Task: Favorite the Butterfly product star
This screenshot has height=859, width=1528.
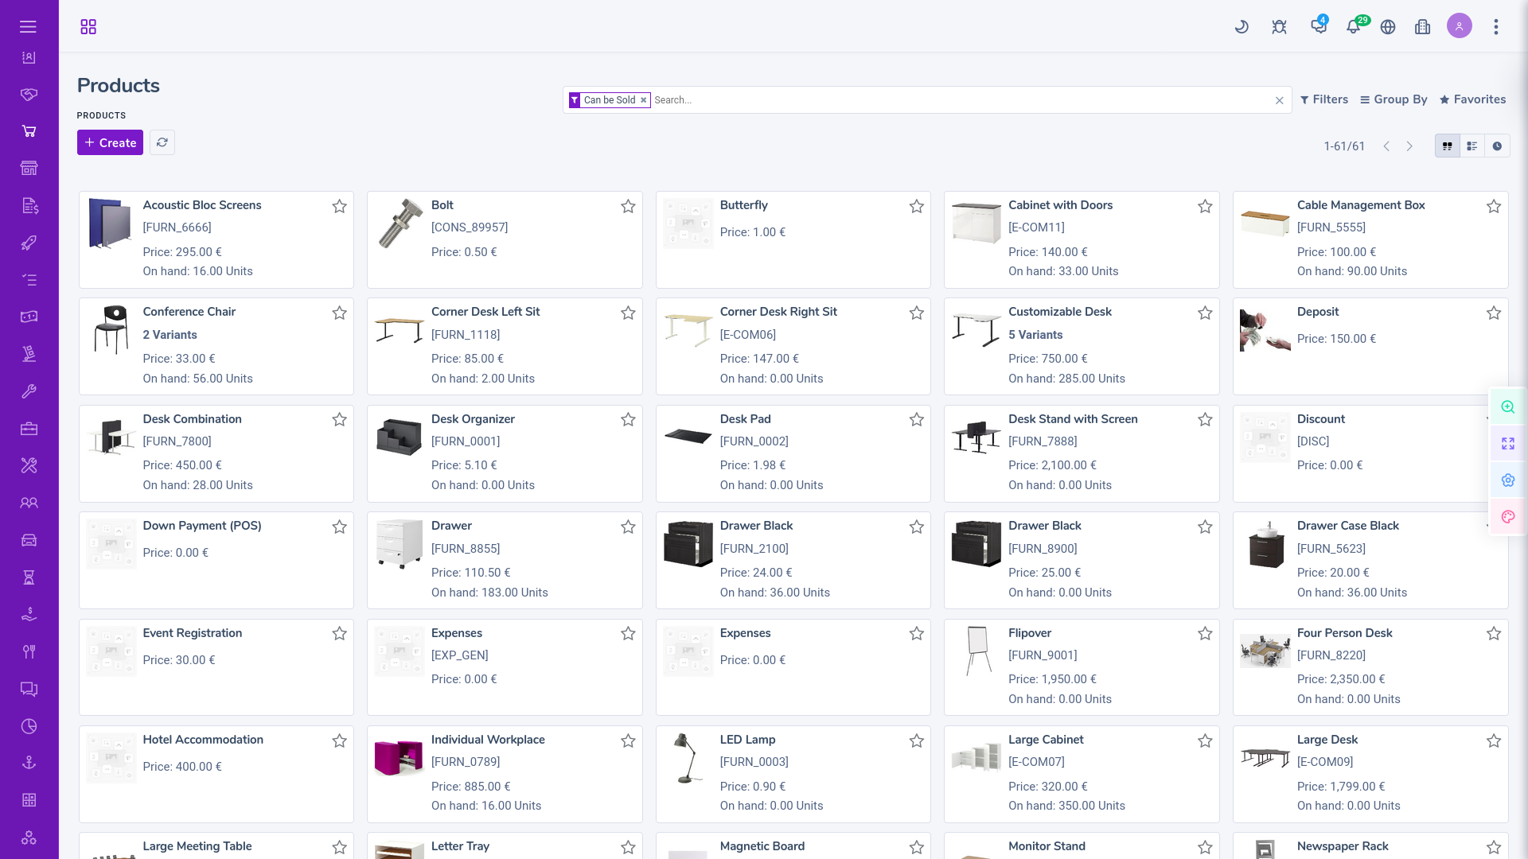Action: (x=917, y=207)
